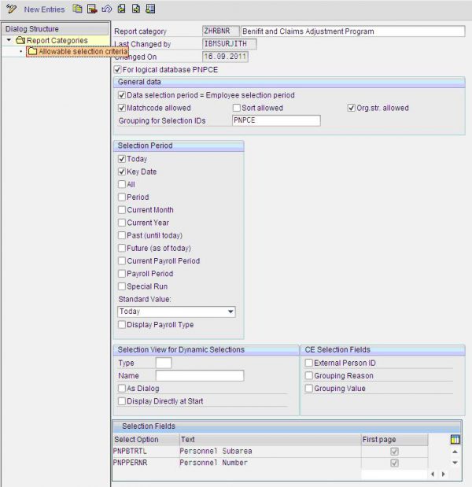Click the Name input field

[x=200, y=375]
